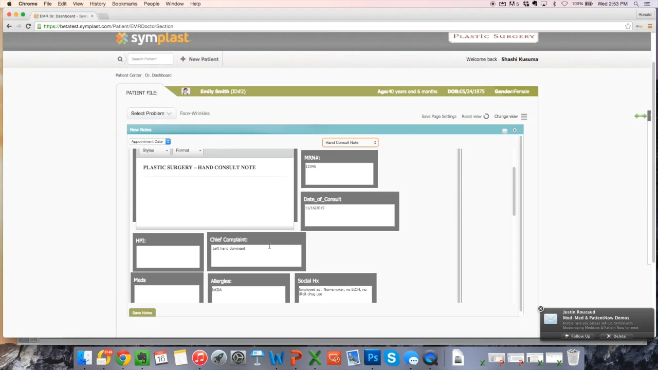Open Photoshop from the dock
This screenshot has width=658, height=370.
click(373, 358)
